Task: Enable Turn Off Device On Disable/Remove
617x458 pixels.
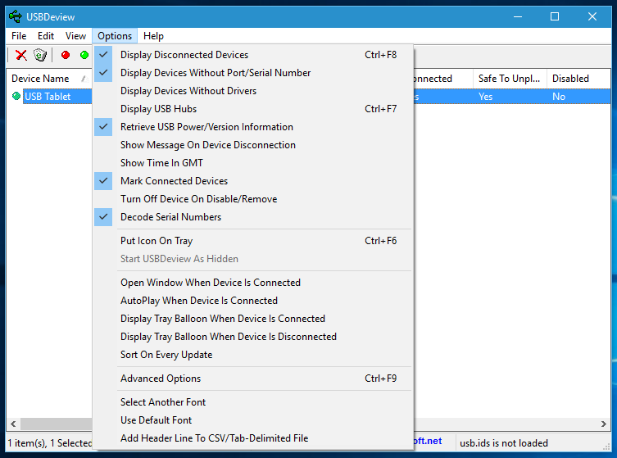Action: 253,199
